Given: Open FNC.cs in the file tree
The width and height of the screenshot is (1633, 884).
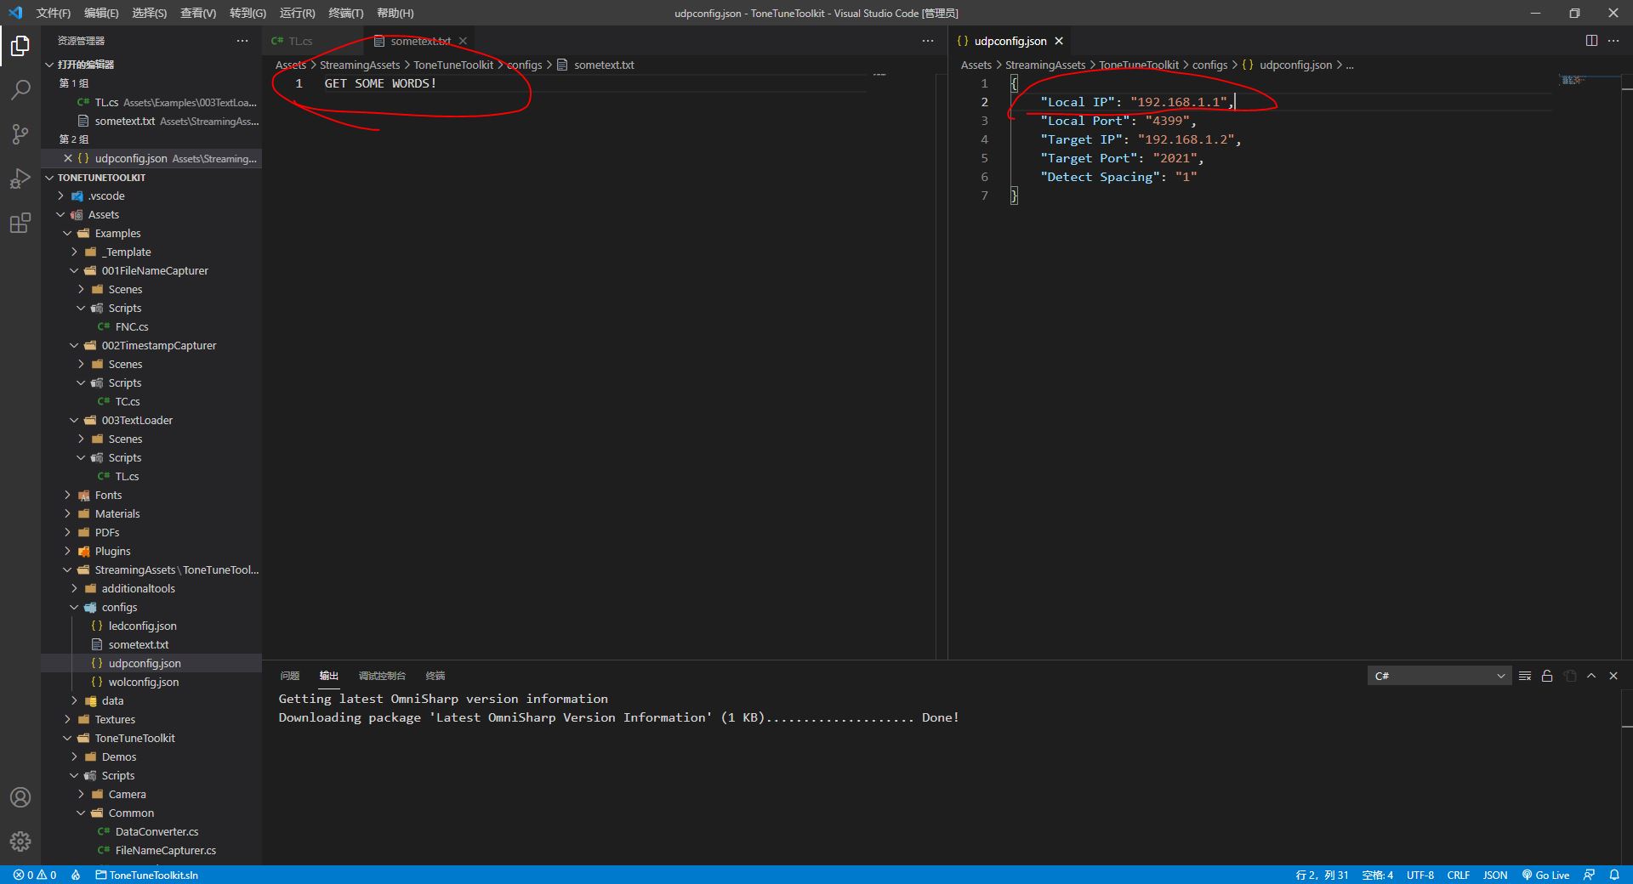Looking at the screenshot, I should (x=151, y=326).
